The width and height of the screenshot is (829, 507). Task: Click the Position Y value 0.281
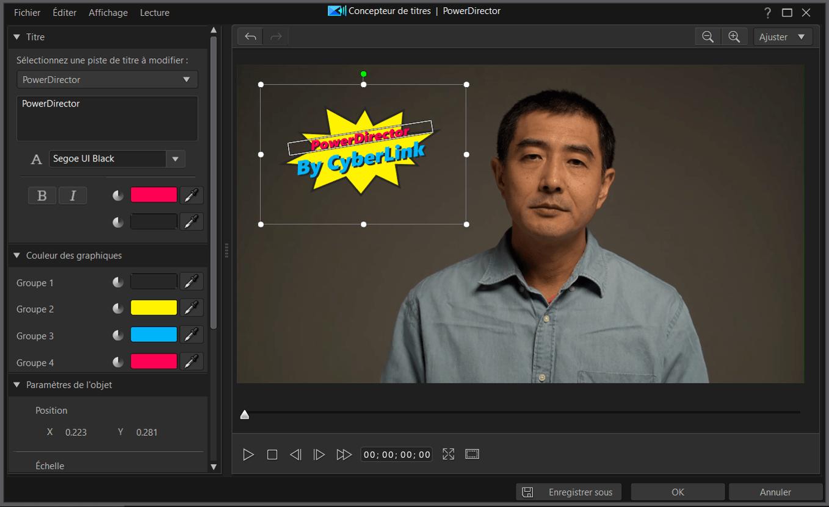point(147,432)
